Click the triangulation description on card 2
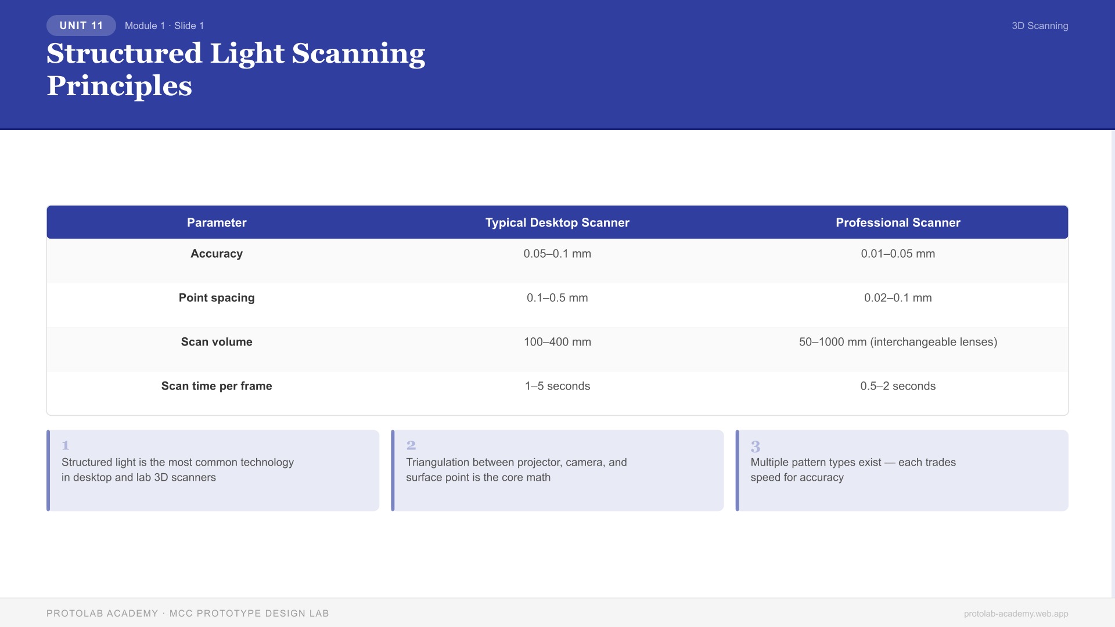Screen dimensions: 1115x627 (x=516, y=470)
